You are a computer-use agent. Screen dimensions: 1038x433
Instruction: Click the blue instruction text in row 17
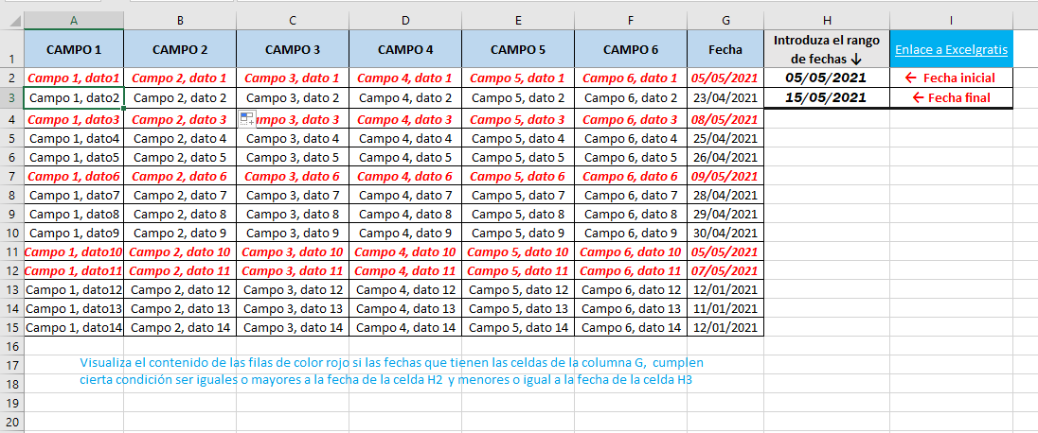click(x=392, y=362)
